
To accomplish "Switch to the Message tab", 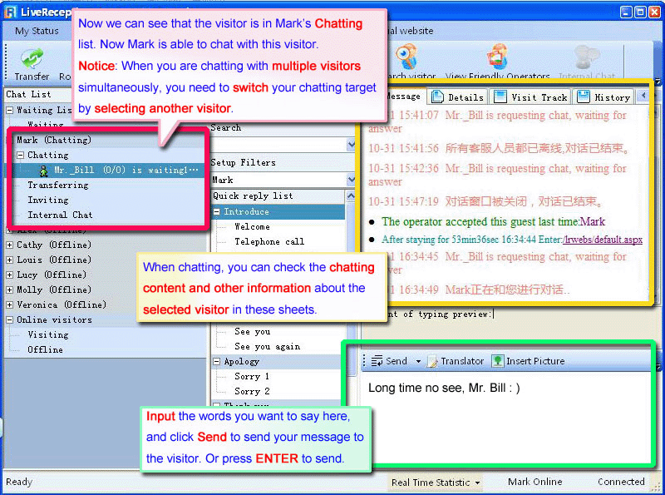I will click(403, 97).
